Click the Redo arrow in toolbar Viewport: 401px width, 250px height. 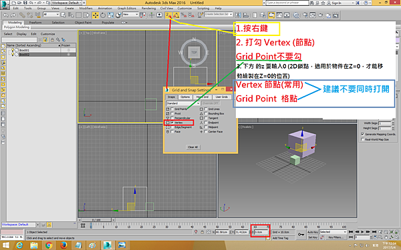point(13,15)
